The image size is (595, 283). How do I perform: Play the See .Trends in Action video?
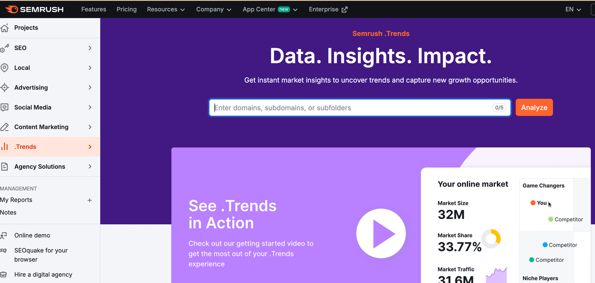[381, 234]
